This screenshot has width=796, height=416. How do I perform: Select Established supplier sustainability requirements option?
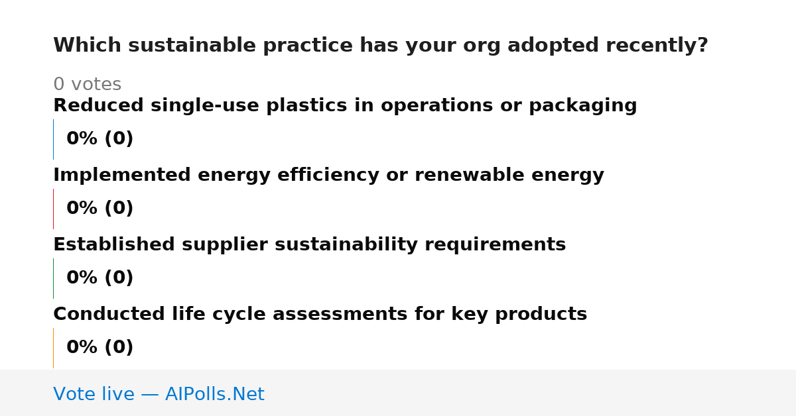[309, 245]
